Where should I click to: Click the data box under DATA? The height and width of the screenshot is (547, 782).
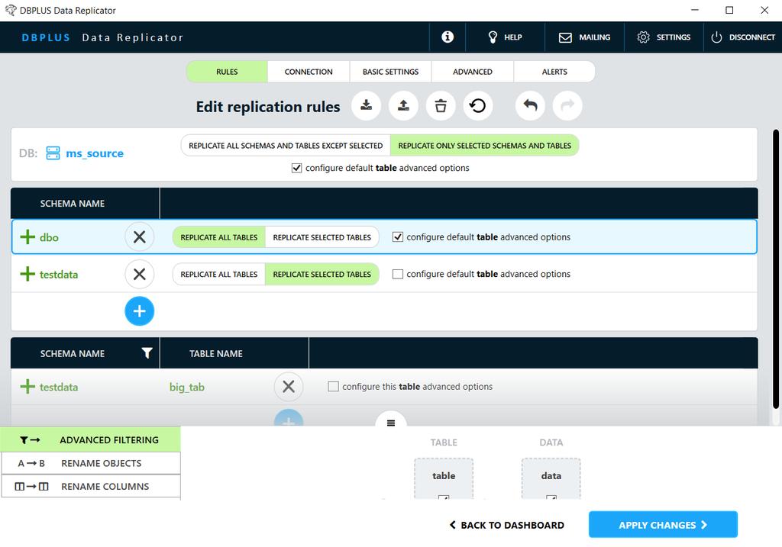coord(551,478)
